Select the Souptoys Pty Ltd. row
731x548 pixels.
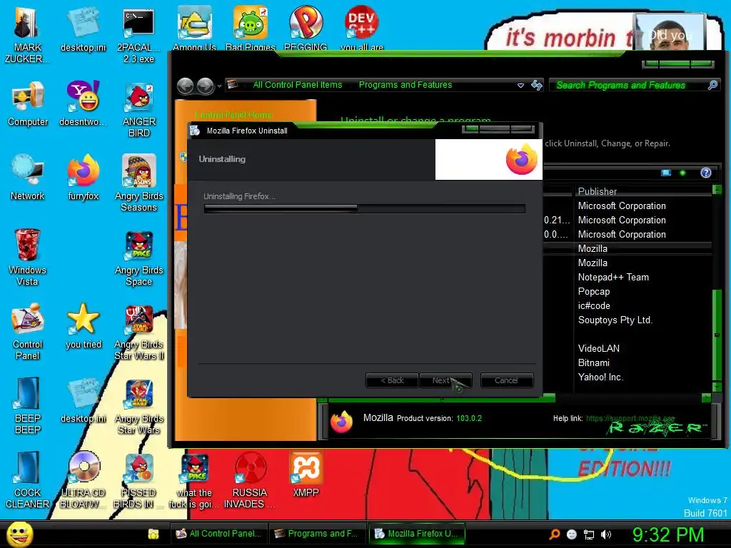[615, 320]
